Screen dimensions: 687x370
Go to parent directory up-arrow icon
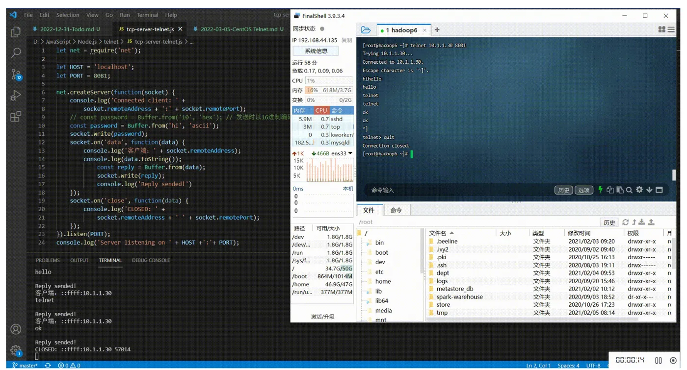click(634, 222)
